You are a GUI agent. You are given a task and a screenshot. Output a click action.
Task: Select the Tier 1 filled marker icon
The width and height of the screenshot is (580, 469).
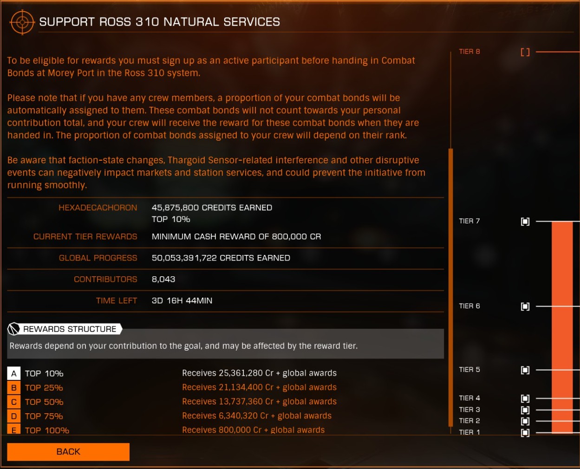pyautogui.click(x=525, y=432)
